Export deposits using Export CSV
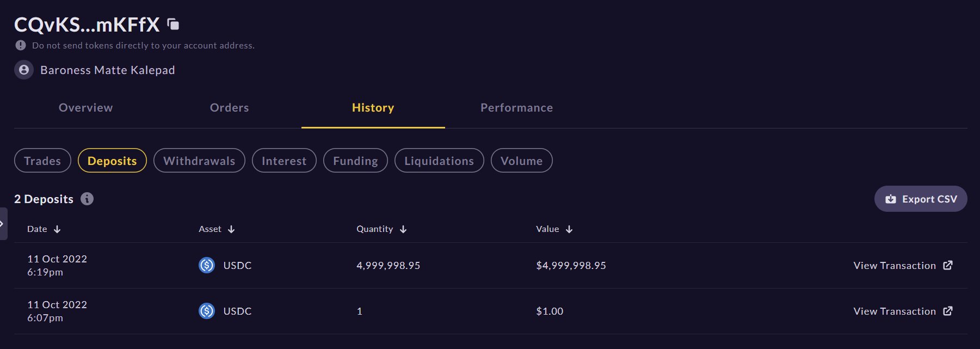Viewport: 980px width, 349px height. (x=921, y=199)
